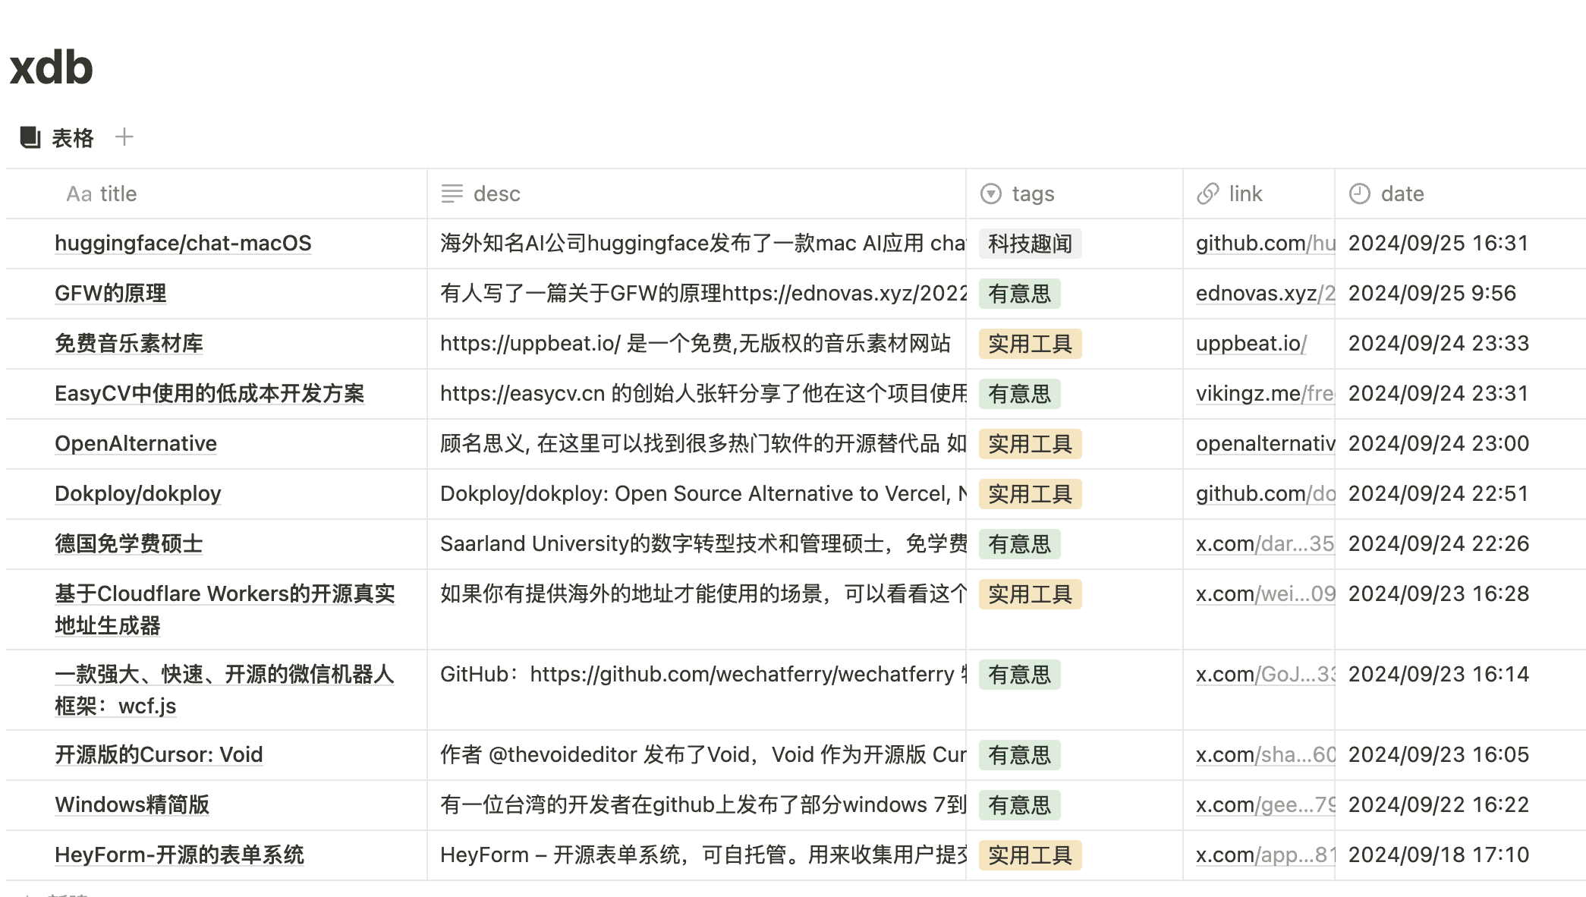Screen dimensions: 1586x897
Task: Open the huggingface/chat-macOS page
Action: 183,244
